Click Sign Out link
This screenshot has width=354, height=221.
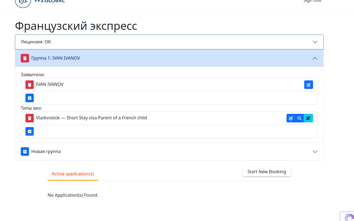click(312, 1)
